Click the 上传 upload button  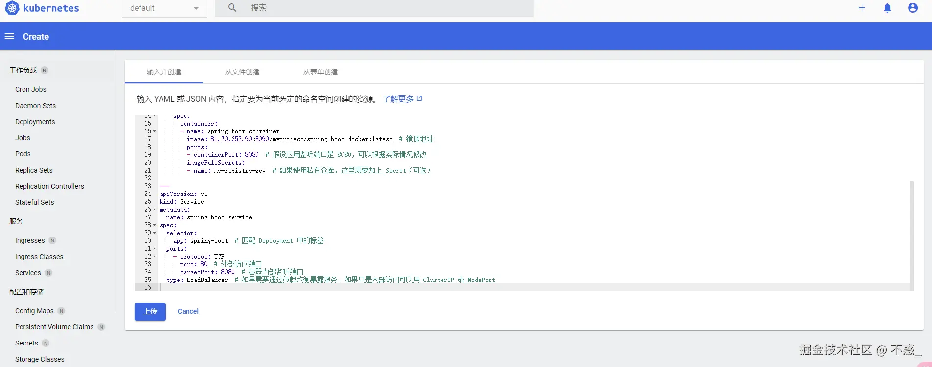click(x=150, y=311)
